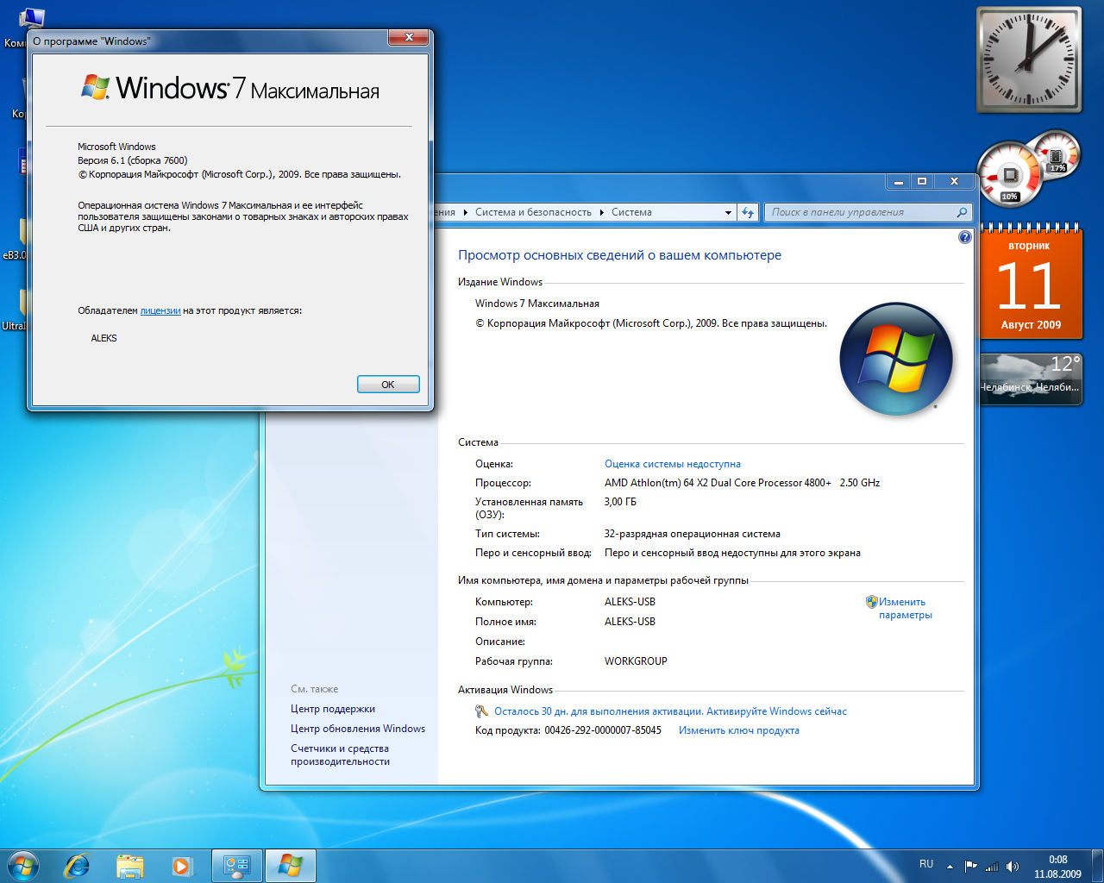Click Изменить ключ продукта link
This screenshot has height=883, width=1104.
[x=739, y=730]
